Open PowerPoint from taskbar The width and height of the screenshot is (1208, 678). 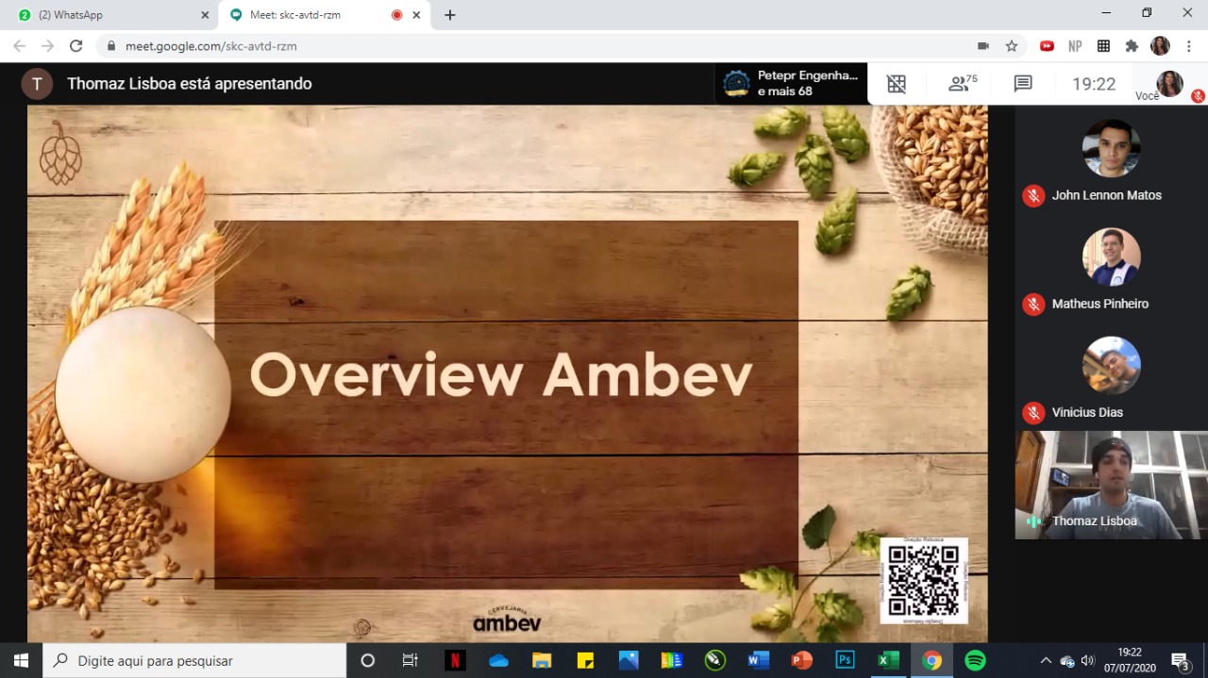[802, 660]
